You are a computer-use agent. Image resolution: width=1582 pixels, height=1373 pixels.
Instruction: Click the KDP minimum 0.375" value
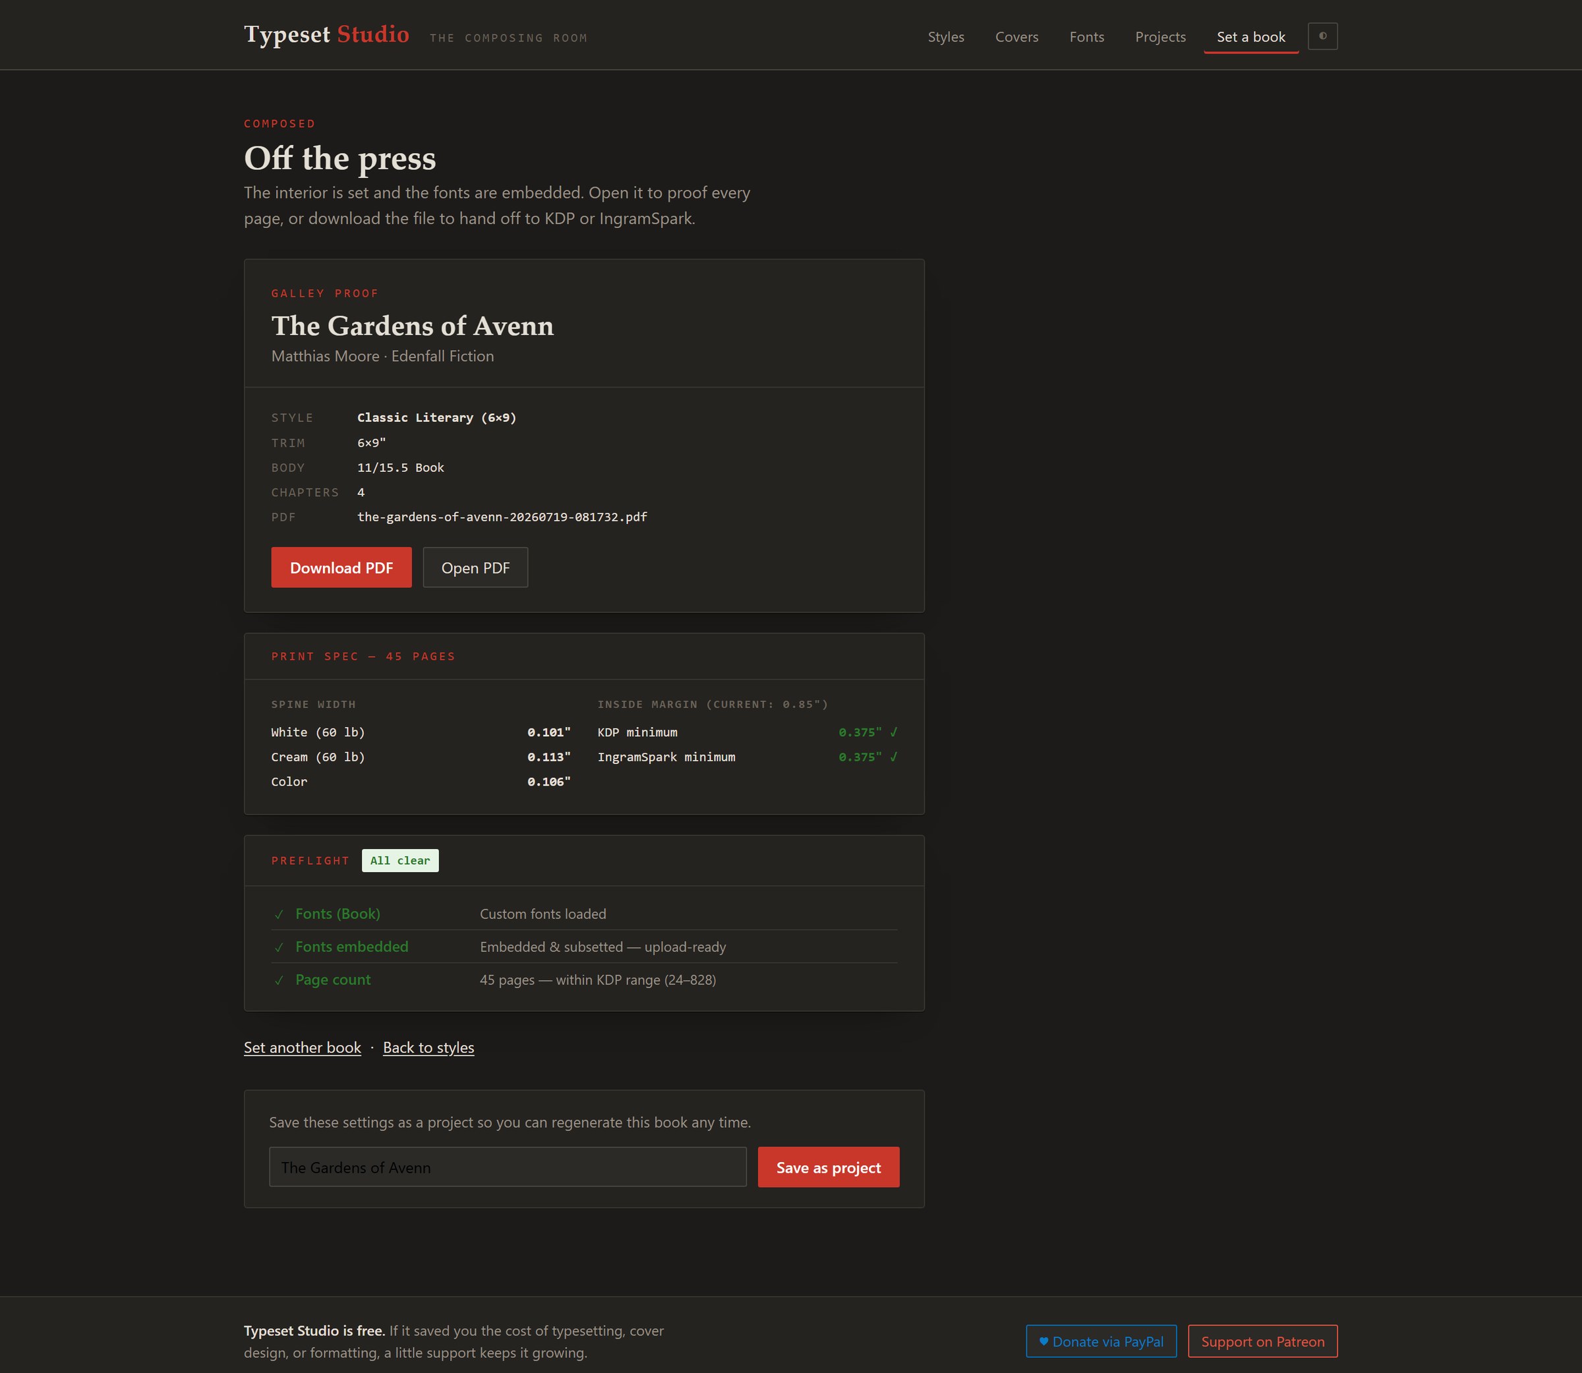tap(867, 732)
